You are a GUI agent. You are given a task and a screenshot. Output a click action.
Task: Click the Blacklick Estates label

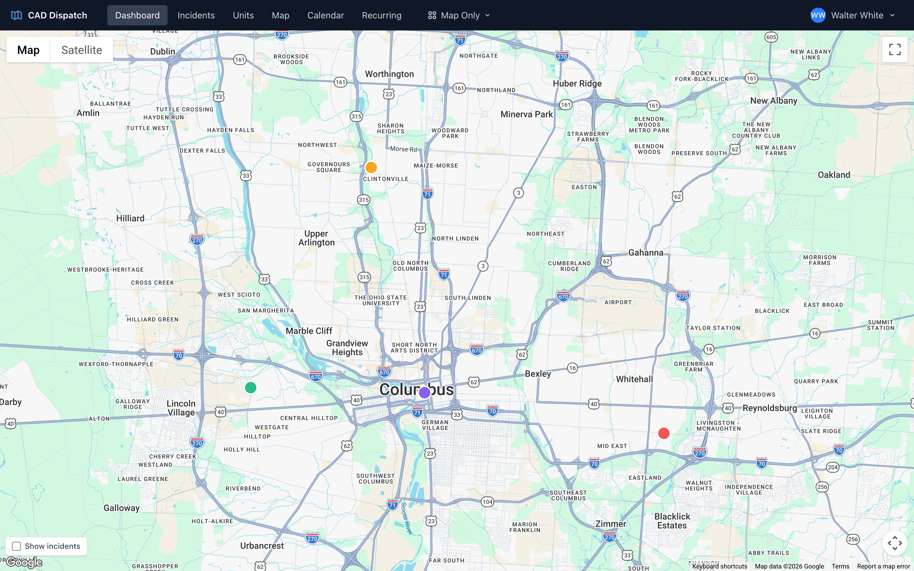672,521
